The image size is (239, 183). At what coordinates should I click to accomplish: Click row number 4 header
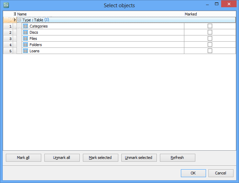pyautogui.click(x=8, y=45)
